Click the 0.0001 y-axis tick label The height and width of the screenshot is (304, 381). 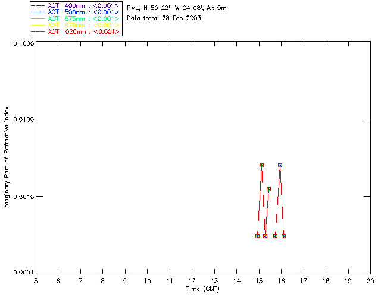[x=24, y=273]
